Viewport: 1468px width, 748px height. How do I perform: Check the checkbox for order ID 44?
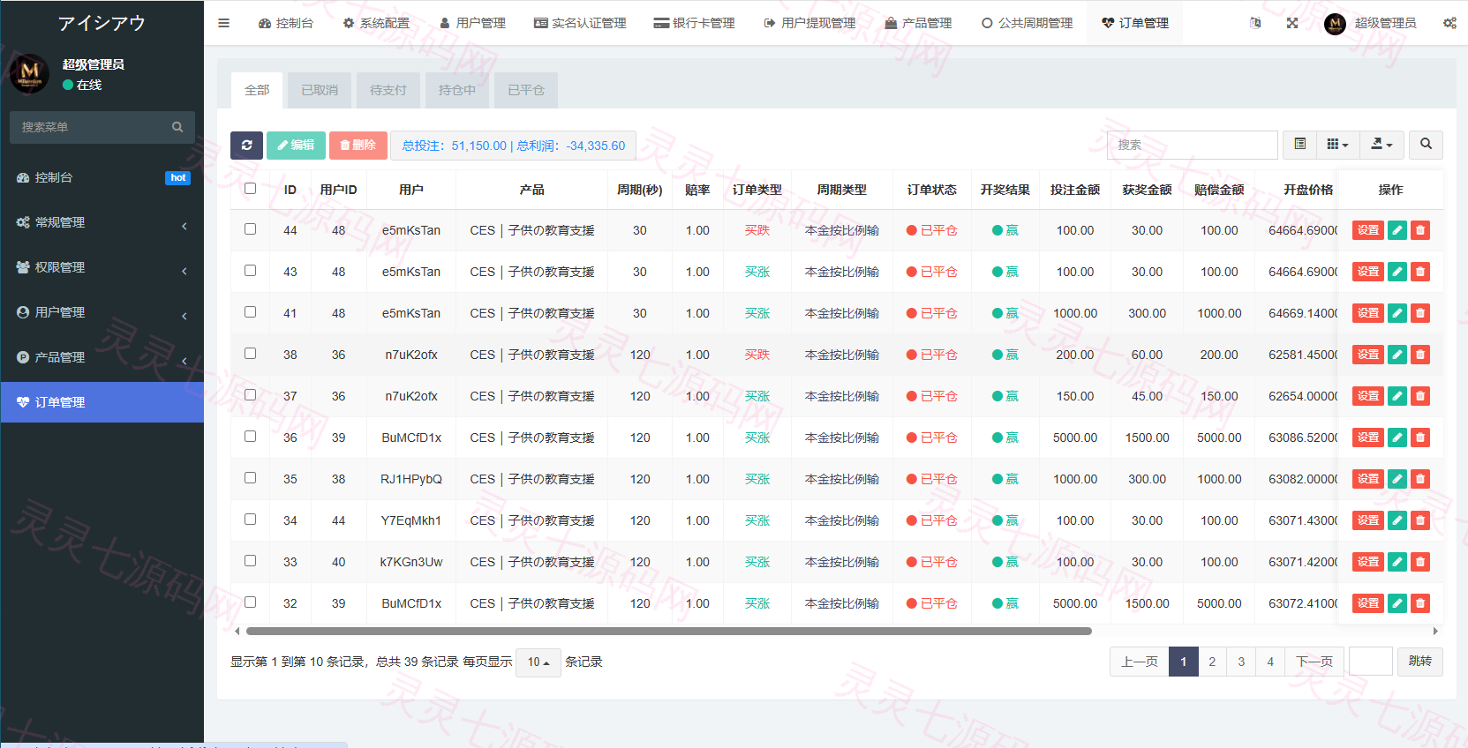(251, 229)
